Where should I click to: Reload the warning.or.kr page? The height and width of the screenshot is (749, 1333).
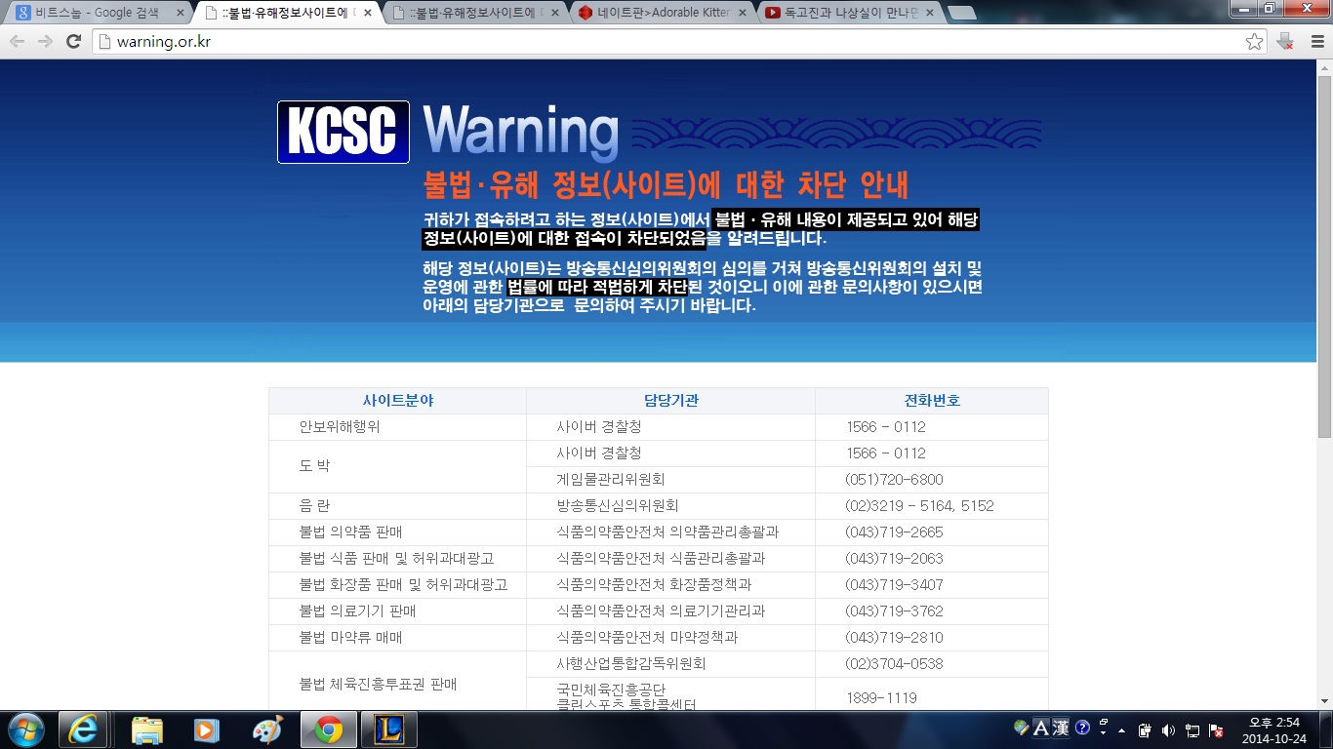73,41
